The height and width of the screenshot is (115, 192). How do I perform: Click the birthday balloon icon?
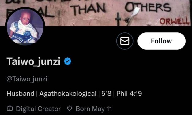[70, 108]
